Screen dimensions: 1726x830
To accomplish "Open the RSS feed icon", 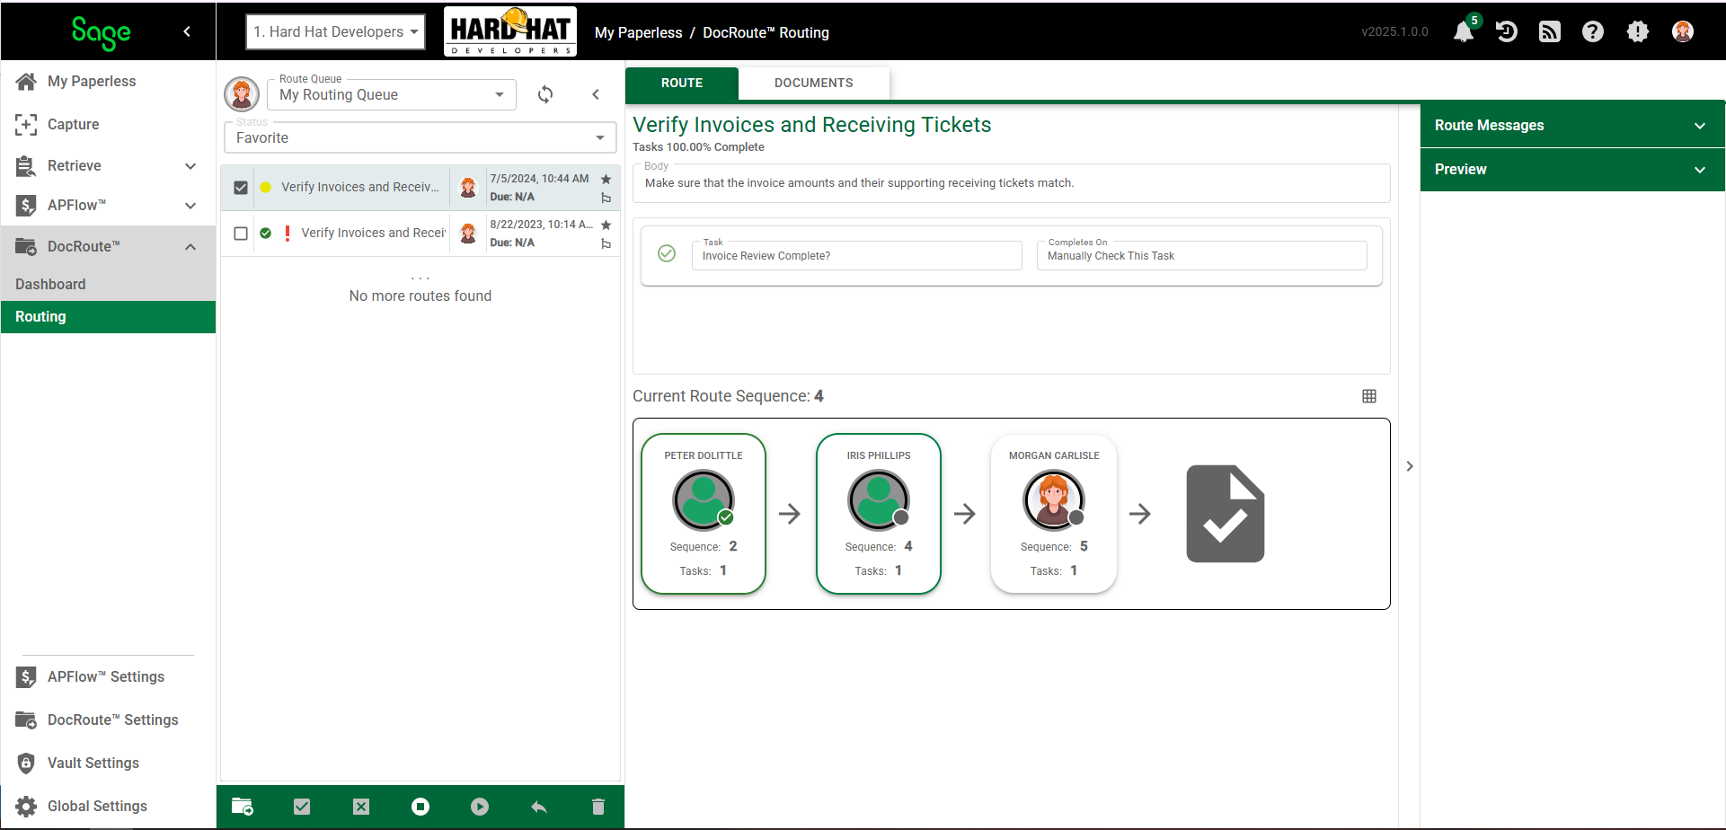I will [x=1550, y=32].
